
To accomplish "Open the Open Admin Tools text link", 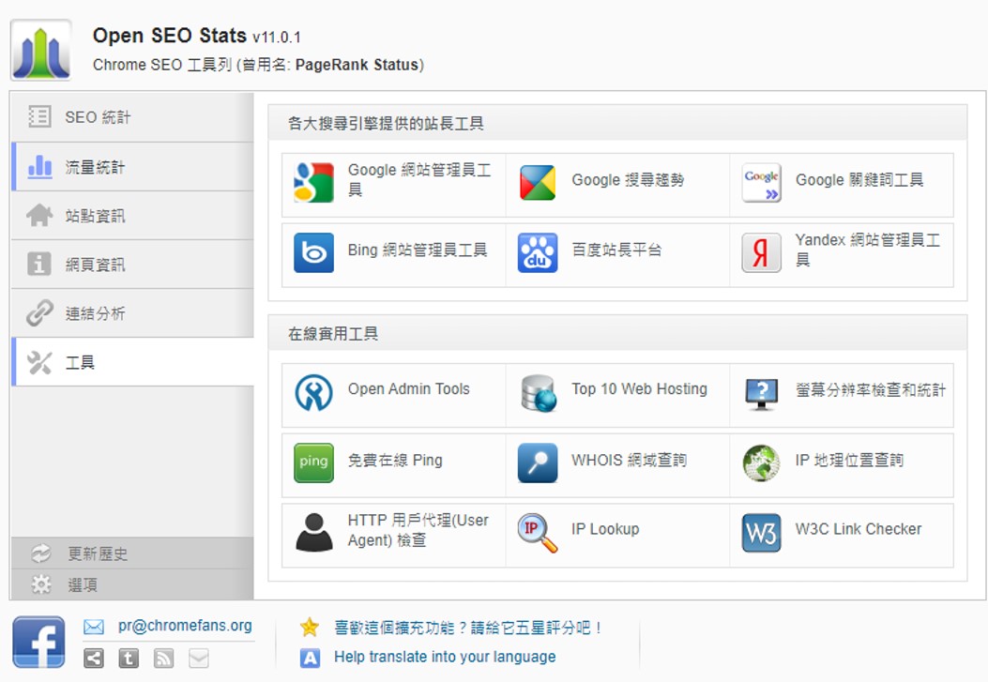I will (408, 389).
